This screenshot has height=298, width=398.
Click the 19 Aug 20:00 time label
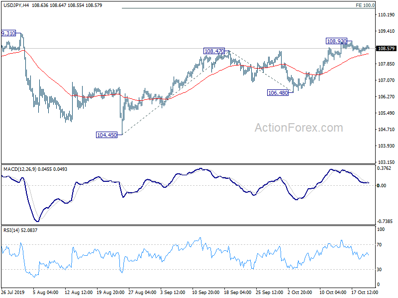[x=110, y=293]
